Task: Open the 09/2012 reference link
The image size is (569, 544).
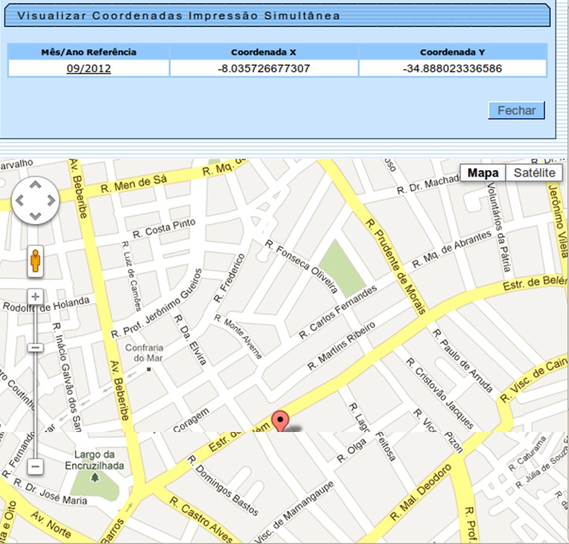Action: click(88, 69)
